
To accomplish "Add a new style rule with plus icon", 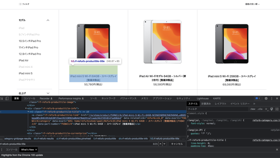I will [x=266, y=109].
